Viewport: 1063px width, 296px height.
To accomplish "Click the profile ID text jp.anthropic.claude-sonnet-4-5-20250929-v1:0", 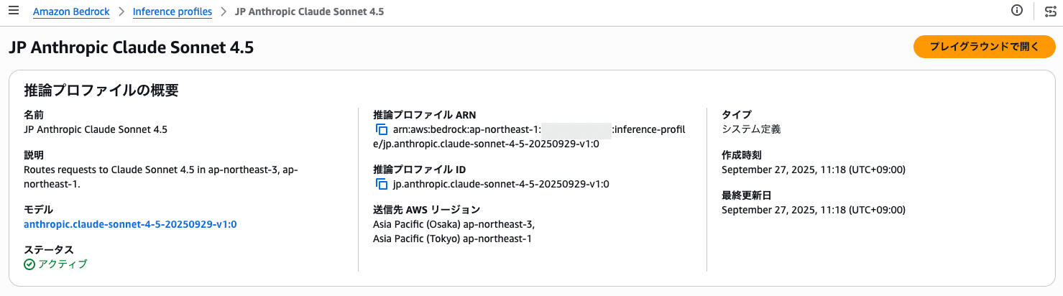I will [x=501, y=184].
